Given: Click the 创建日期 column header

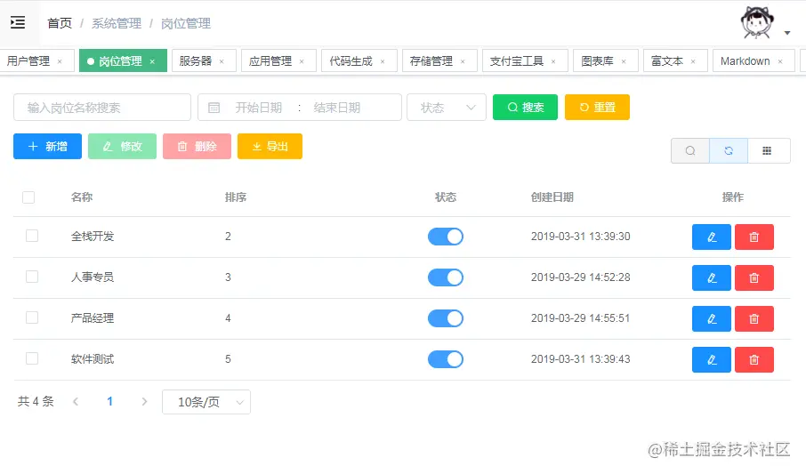Looking at the screenshot, I should coord(552,197).
